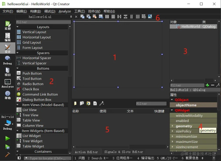
Task: Switch to Action Editor tab
Action: point(86,152)
